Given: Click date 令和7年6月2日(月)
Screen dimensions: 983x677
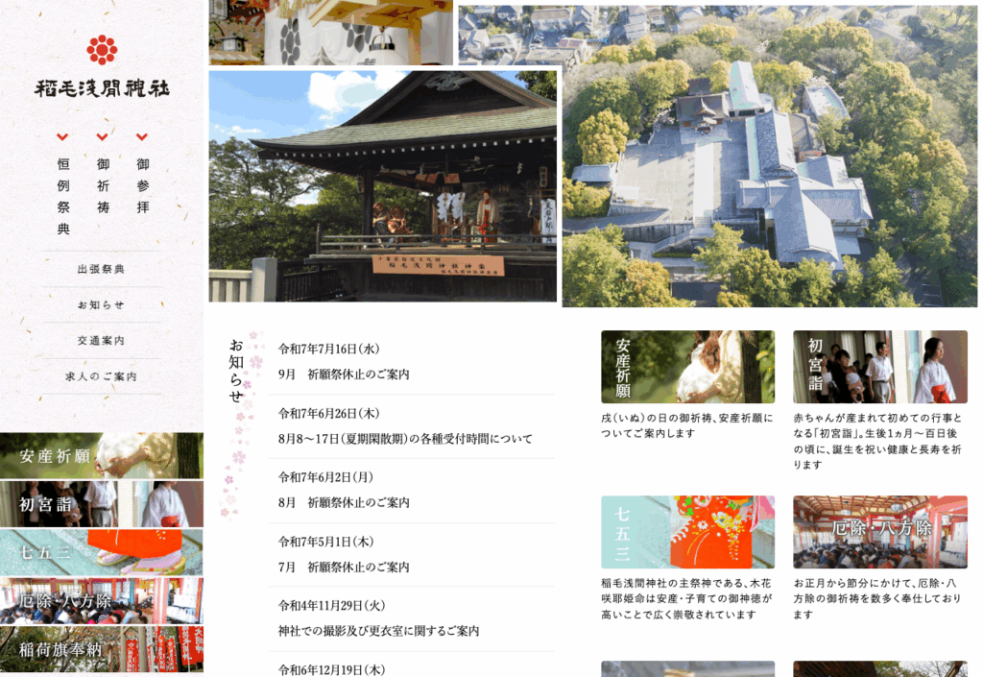Looking at the screenshot, I should pos(326,477).
